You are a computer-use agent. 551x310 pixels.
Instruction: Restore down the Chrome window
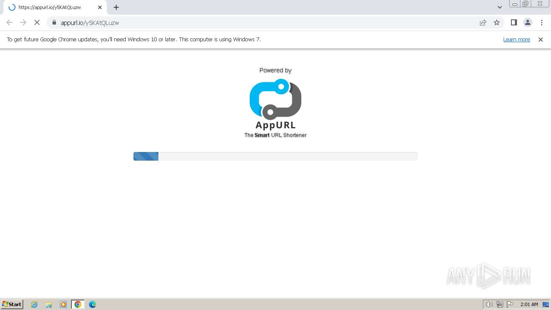tap(526, 4)
